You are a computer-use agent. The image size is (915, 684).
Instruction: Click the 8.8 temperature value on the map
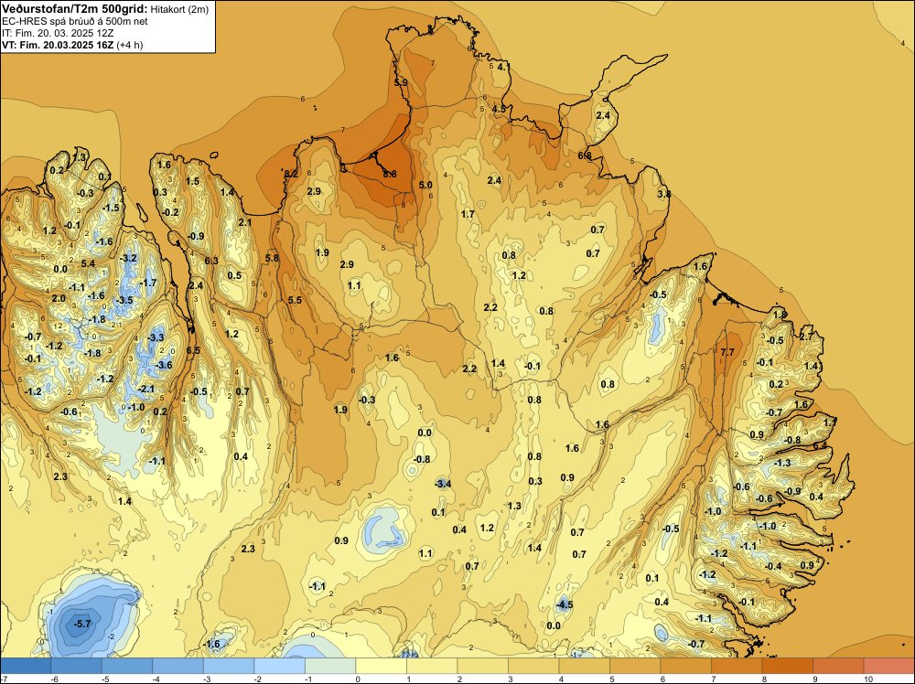click(390, 174)
